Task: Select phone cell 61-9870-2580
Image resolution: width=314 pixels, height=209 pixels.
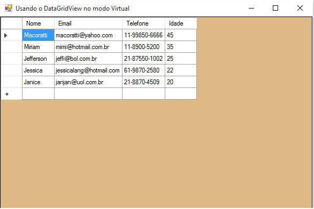Action: click(x=143, y=70)
